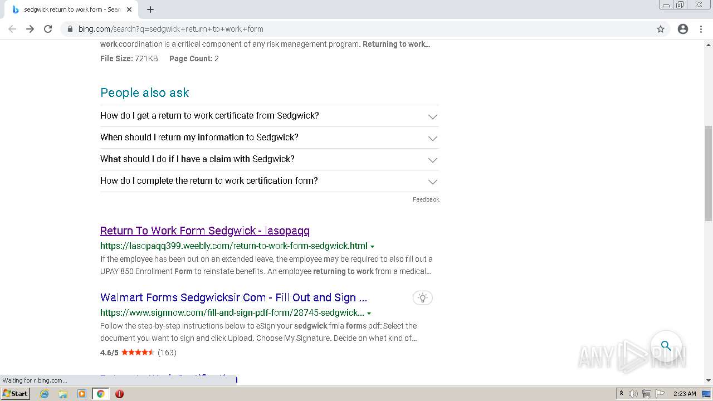Click the page vertical scrollbar thumb
This screenshot has width=713, height=401.
[x=709, y=173]
